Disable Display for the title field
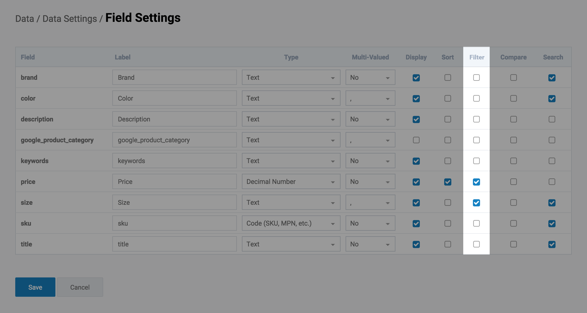587x313 pixels. coord(416,244)
